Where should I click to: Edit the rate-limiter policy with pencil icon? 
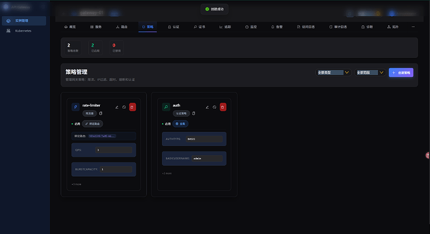tap(117, 107)
